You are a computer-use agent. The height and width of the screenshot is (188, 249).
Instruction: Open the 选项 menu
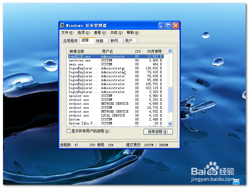84,32
